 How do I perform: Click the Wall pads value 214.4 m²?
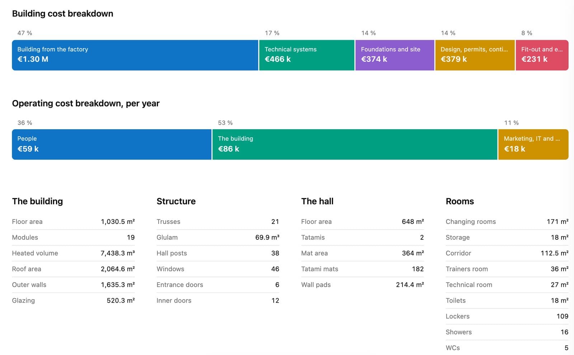[x=410, y=285]
